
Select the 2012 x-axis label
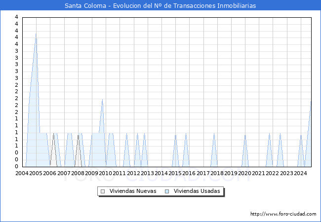[x=133, y=173]
